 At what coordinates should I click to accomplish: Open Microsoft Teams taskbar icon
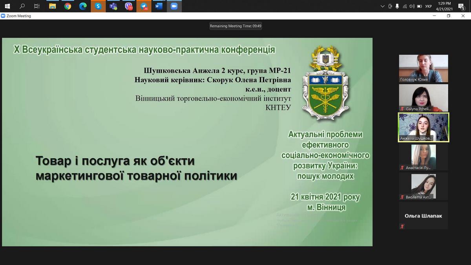pyautogui.click(x=113, y=6)
